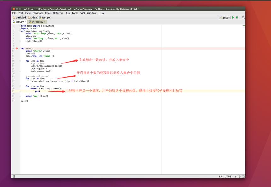
Task: Click the .idea breadcrumb folder
Action: click(x=32, y=17)
